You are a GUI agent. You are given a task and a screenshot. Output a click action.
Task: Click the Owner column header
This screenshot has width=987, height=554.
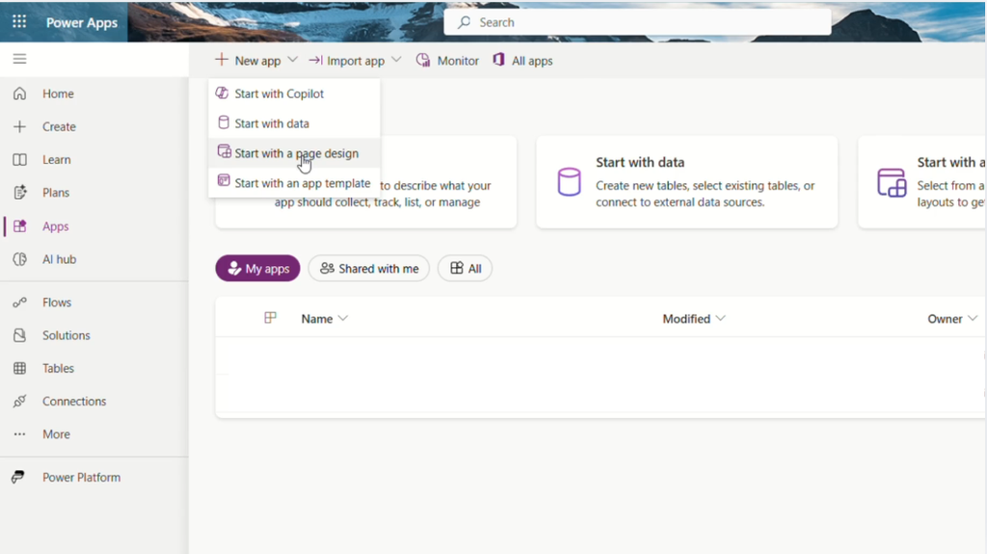[945, 319]
